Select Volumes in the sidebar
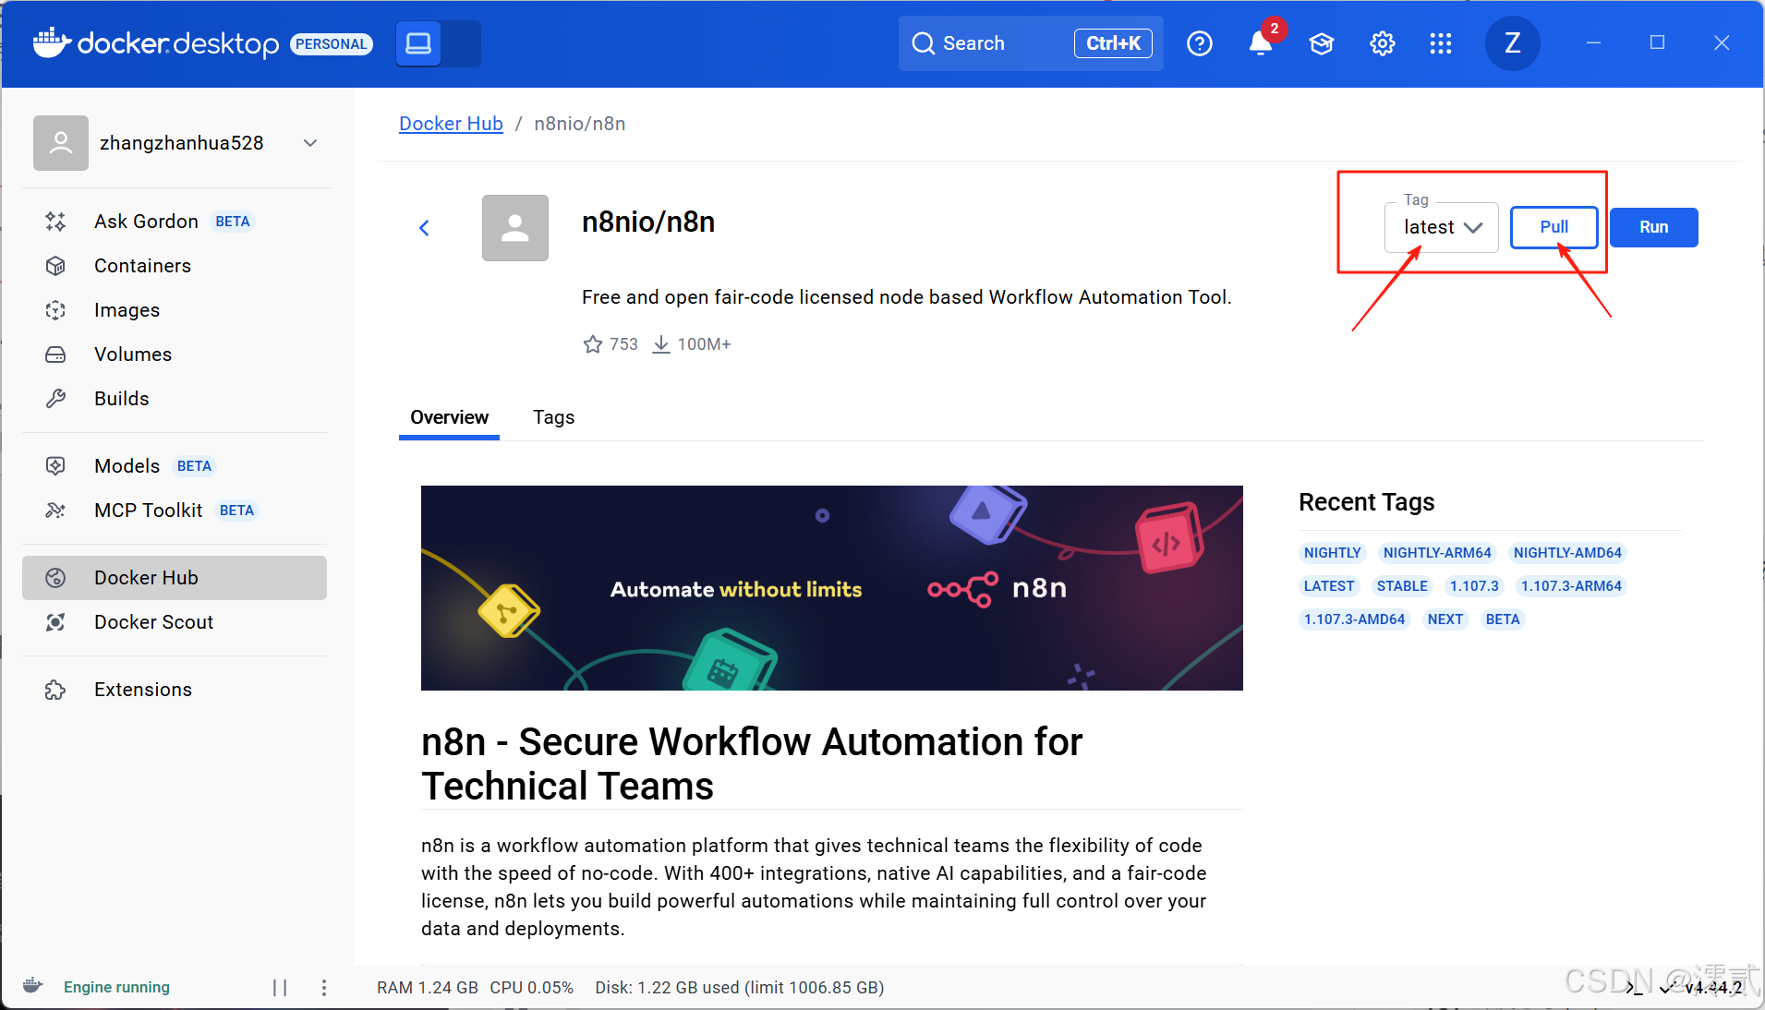1765x1010 pixels. 175,355
